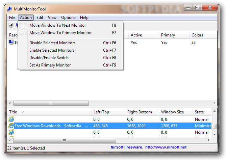Click the Minimize state cell
The width and height of the screenshot is (227, 161).
(203, 126)
